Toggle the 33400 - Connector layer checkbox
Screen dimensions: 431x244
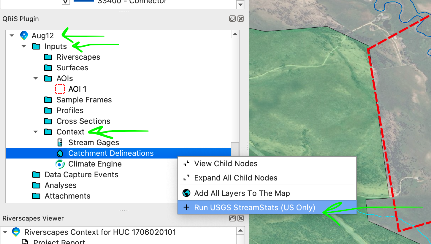coord(66,1)
